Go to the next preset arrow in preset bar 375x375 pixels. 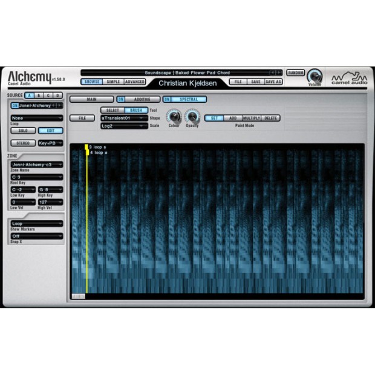coord(279,73)
